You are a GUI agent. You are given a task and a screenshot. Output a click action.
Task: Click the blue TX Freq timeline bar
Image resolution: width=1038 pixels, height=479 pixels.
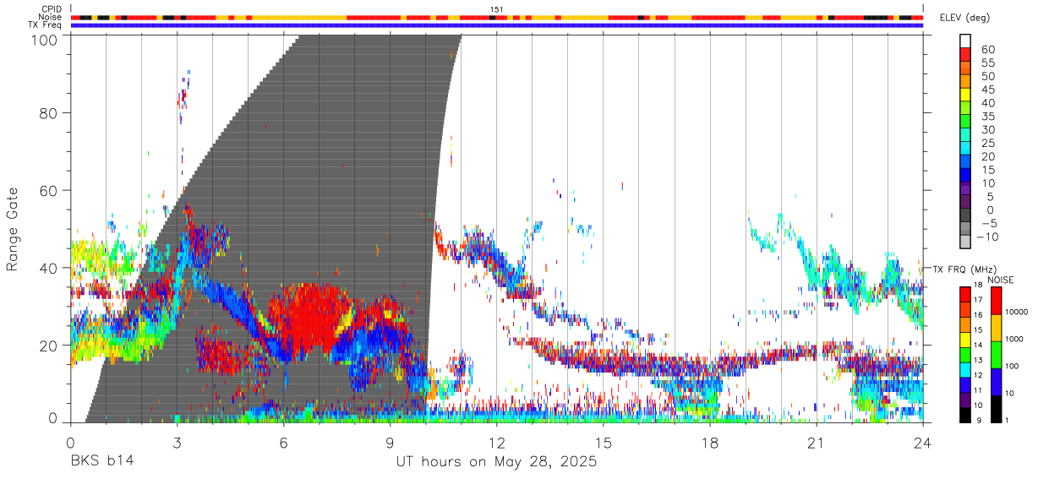(x=497, y=25)
